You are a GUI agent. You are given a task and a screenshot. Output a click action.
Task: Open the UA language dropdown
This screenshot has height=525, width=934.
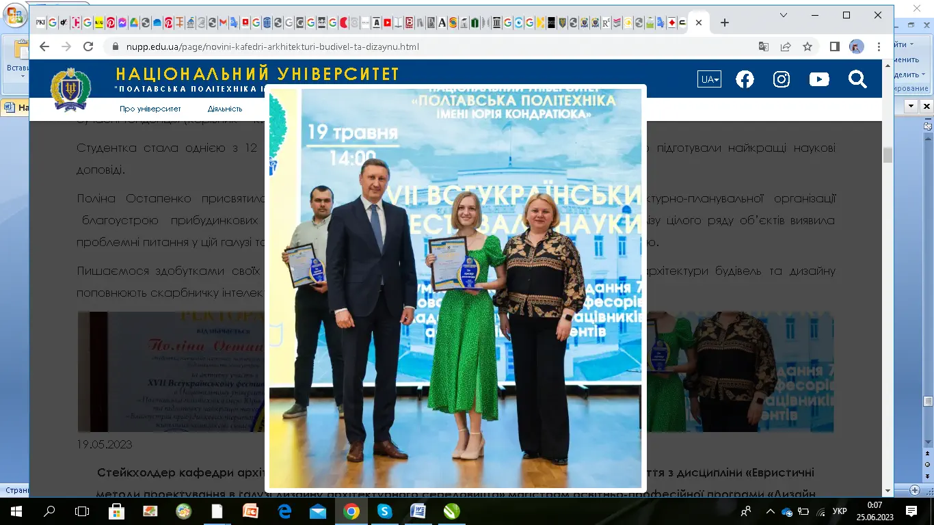tap(709, 79)
